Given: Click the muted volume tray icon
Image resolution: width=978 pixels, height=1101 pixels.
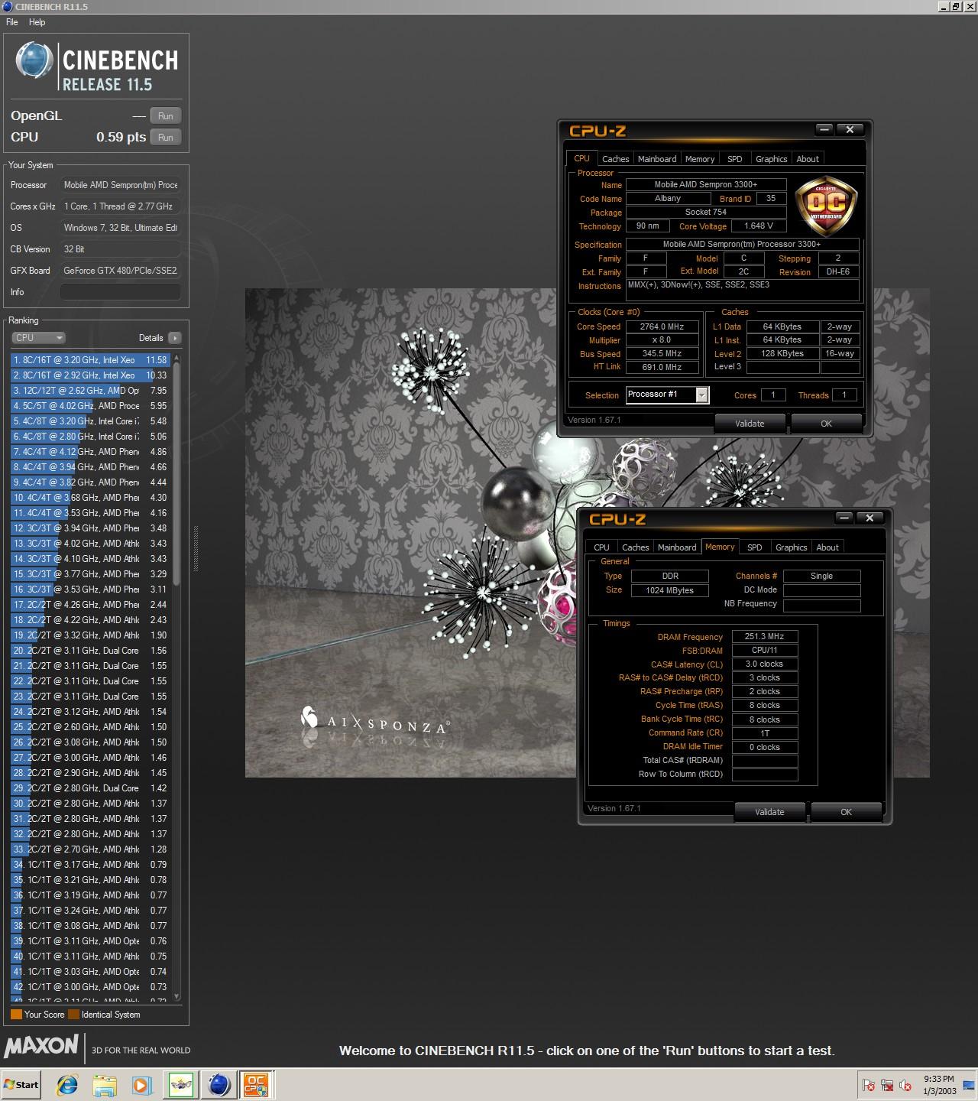Looking at the screenshot, I should pos(905,1085).
